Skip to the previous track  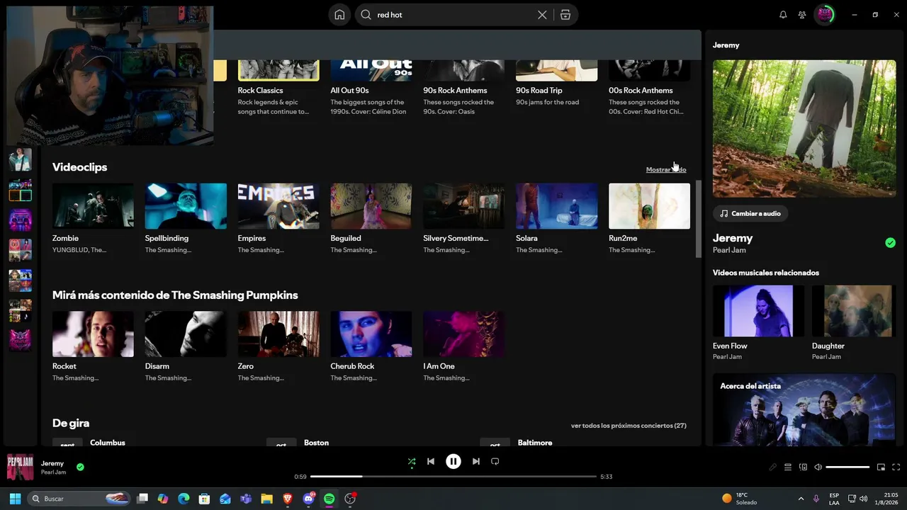(x=430, y=462)
